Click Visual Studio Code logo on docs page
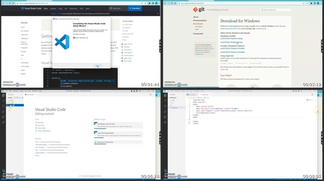The height and width of the screenshot is (181, 324). pyautogui.click(x=31, y=8)
